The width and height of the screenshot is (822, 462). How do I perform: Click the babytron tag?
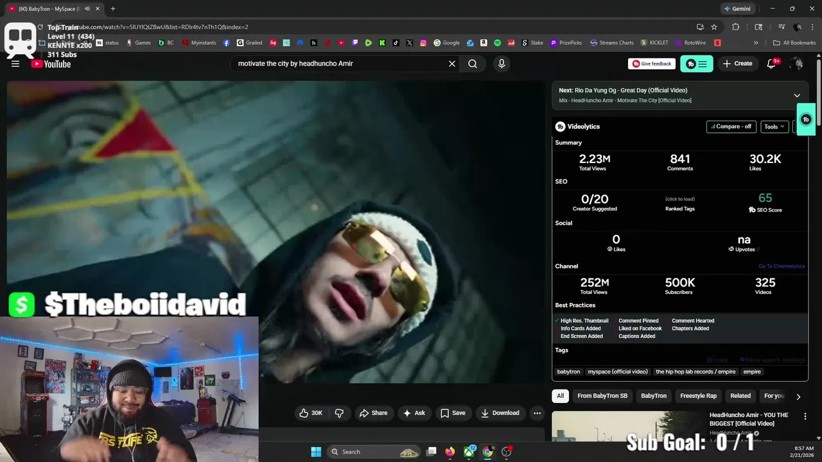(x=568, y=372)
